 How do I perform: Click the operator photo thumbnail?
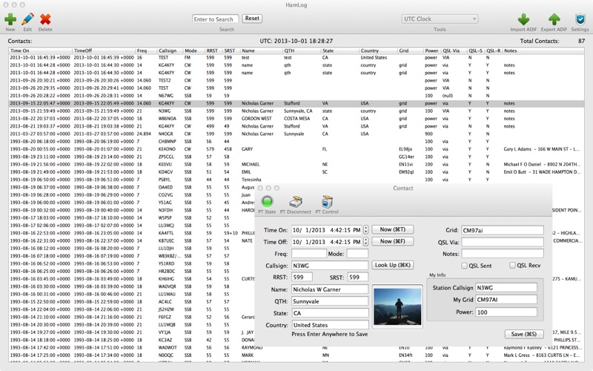(x=397, y=306)
